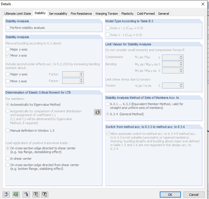Reset settings using blue curved arrow icon
This screenshot has width=209, height=199.
(26, 194)
